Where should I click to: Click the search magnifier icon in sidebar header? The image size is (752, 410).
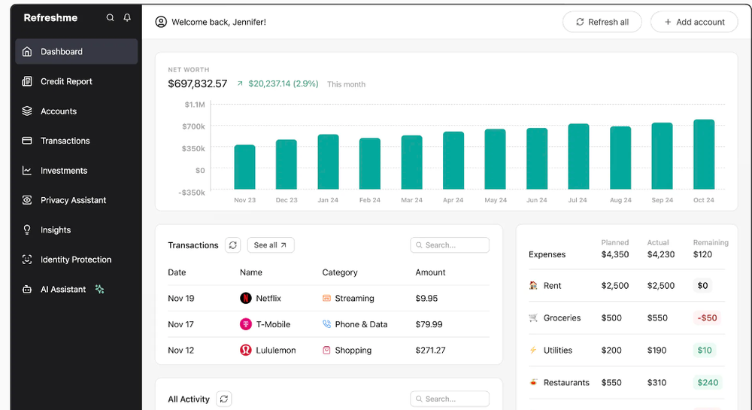pos(111,18)
